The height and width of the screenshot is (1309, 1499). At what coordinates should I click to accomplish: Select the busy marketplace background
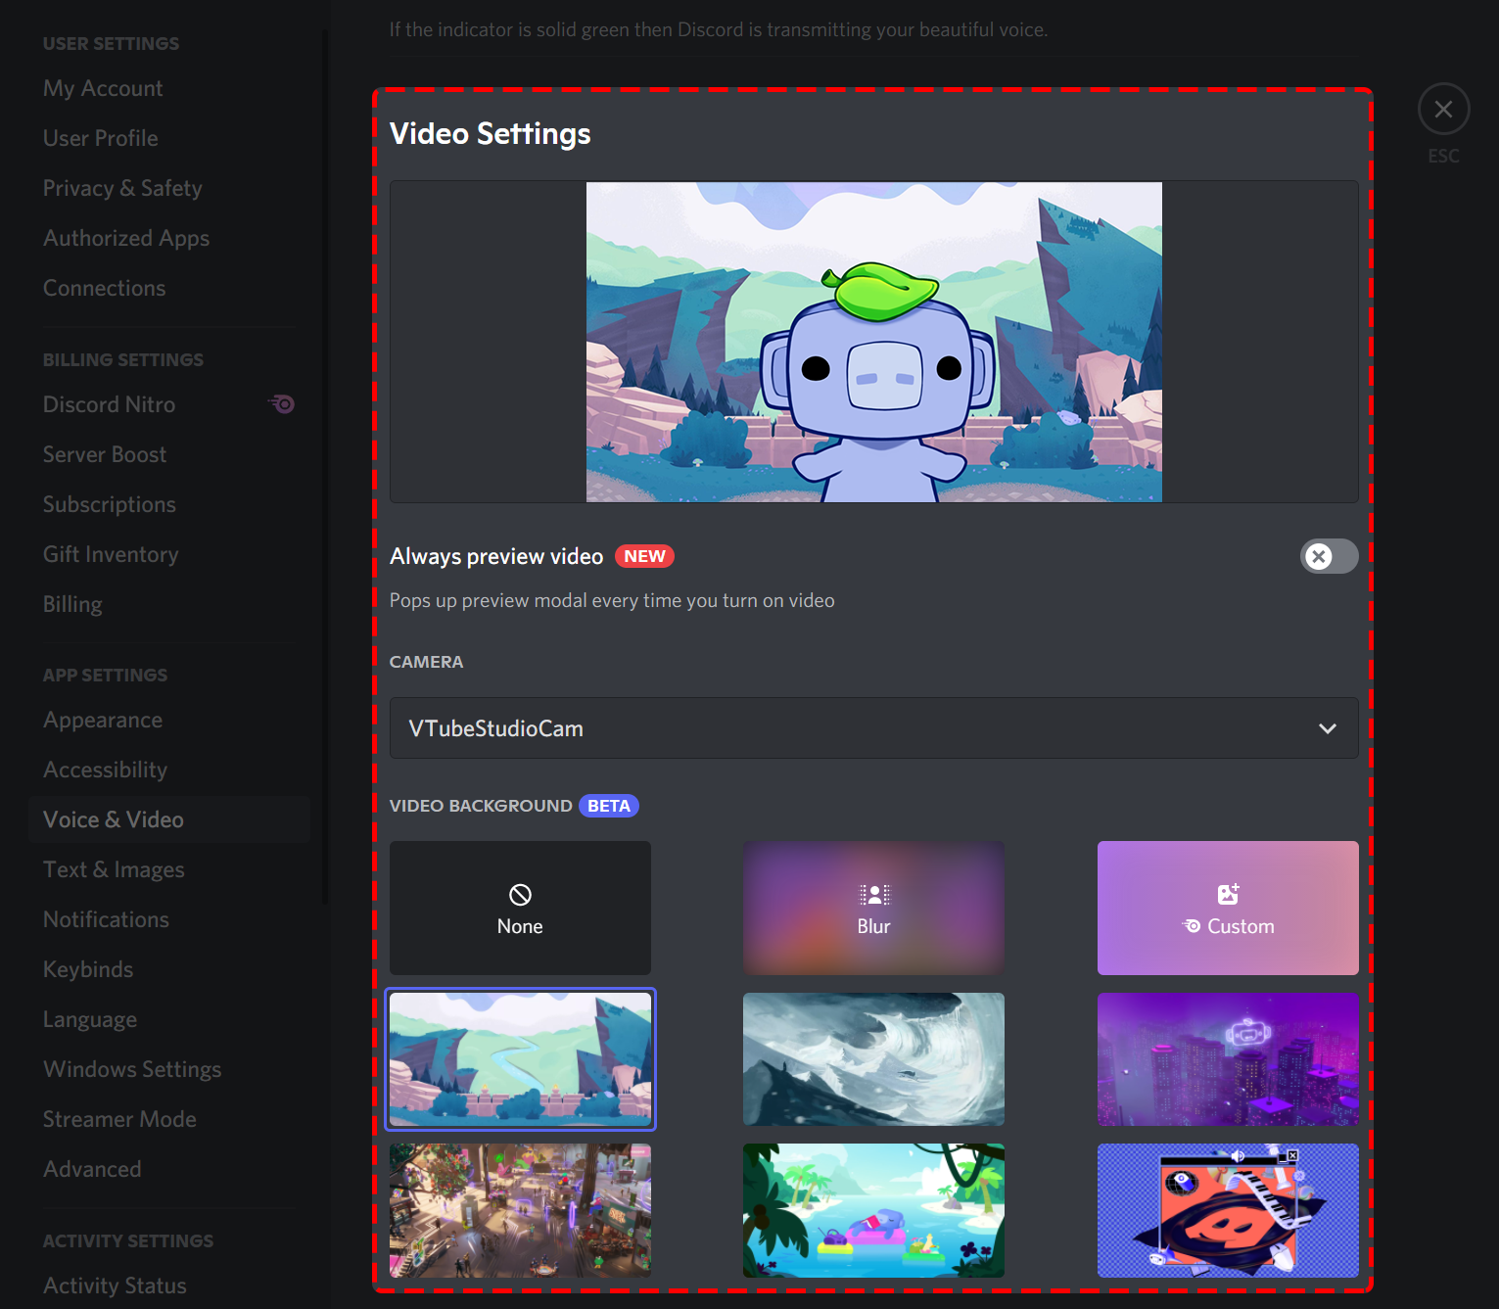[x=520, y=1210]
